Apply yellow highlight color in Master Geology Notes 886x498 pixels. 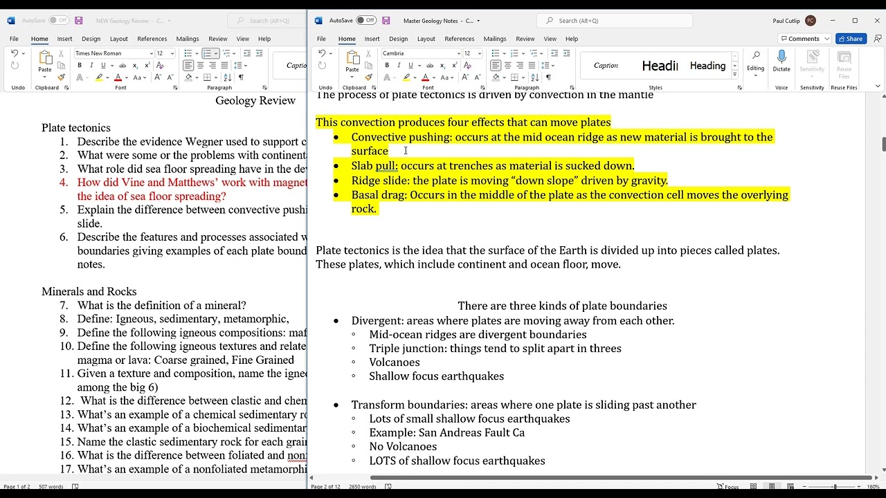point(406,77)
